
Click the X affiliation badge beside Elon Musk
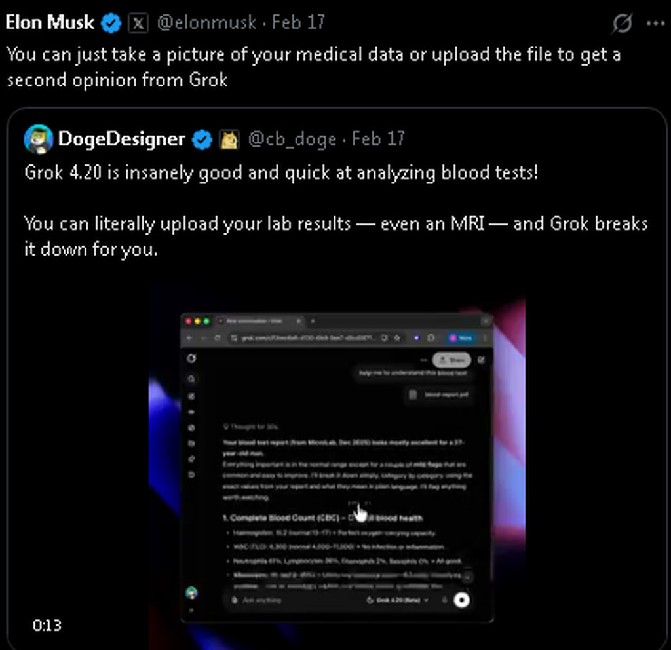[137, 24]
